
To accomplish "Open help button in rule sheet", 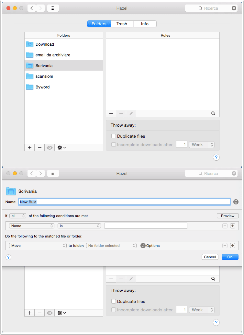I will [8, 257].
